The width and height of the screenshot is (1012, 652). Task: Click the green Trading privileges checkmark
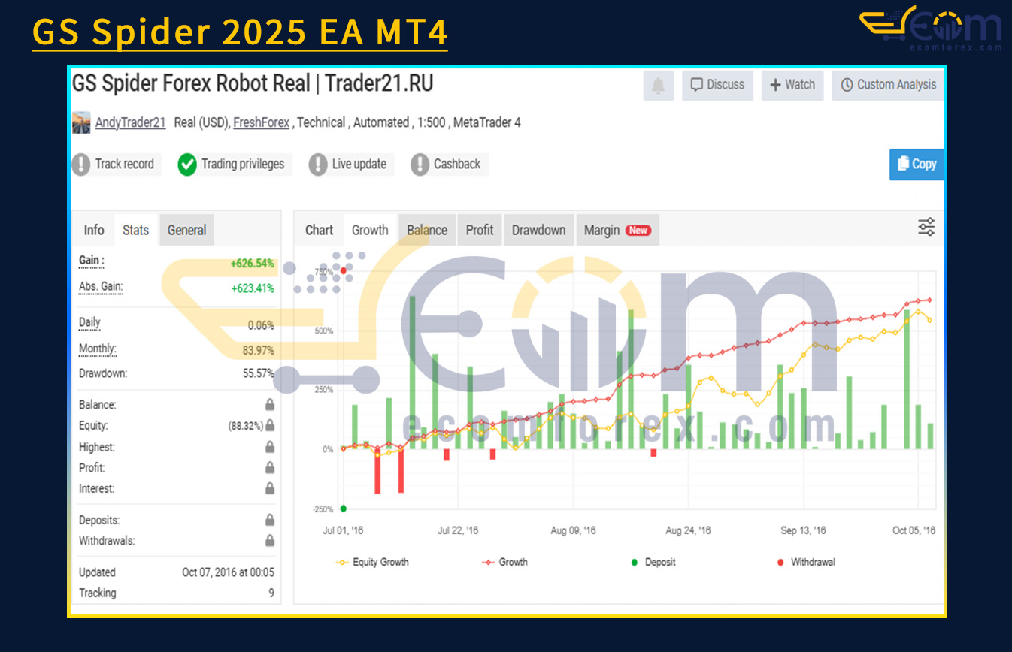click(x=187, y=165)
